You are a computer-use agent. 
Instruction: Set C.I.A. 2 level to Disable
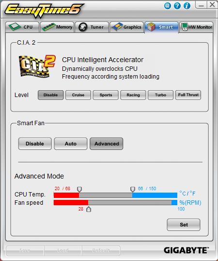(x=51, y=95)
